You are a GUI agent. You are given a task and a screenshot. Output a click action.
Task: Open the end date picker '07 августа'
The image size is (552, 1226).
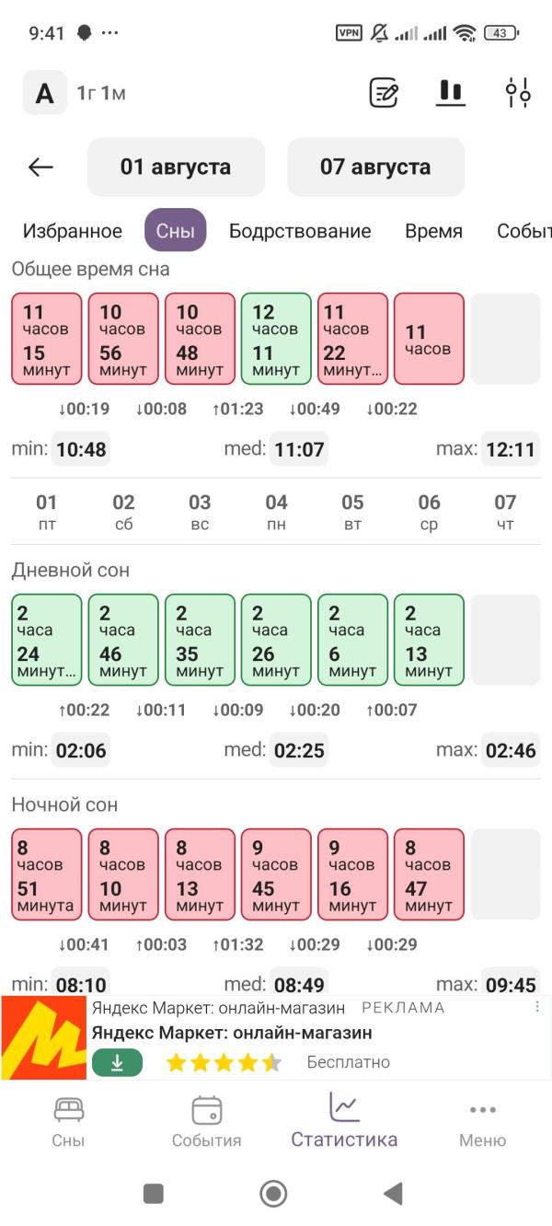[375, 168]
